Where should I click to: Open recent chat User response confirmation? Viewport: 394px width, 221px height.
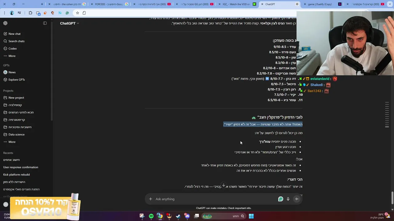click(21, 167)
